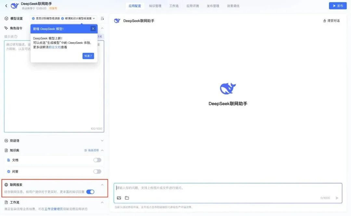Screen dimensions: 351x216
Task: Click the 知识库 document icon
Action: (6, 150)
